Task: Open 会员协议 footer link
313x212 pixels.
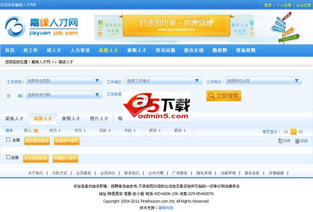Action: click(107, 173)
